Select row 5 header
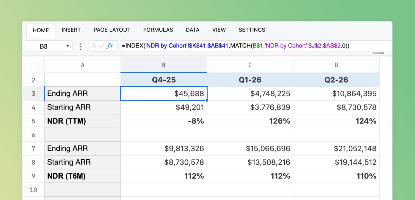Screen dimensions: 415x200 click(33, 121)
